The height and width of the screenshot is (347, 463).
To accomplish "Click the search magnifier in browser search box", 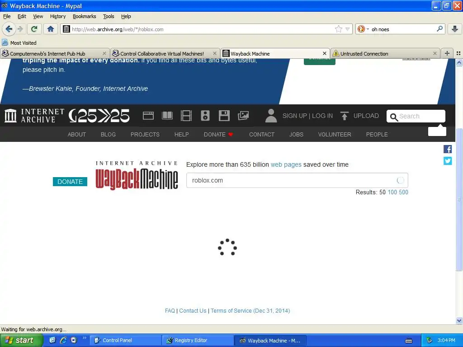I will click(439, 28).
